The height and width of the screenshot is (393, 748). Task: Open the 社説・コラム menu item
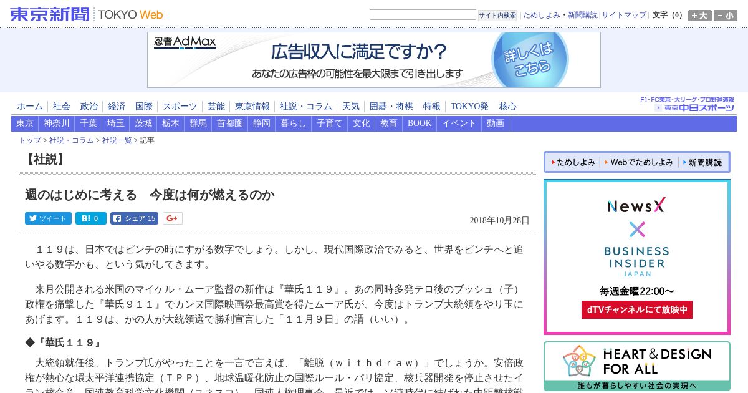pos(305,107)
